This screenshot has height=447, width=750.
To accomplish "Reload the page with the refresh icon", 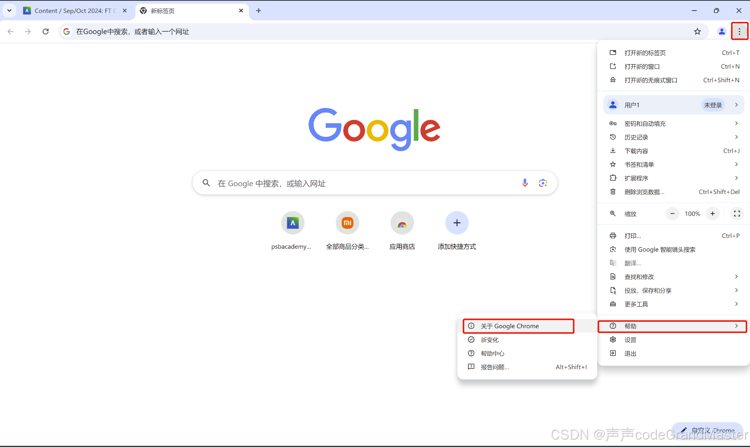I will tap(46, 31).
